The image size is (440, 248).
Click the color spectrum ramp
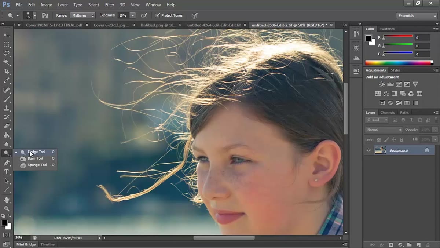coord(399,63)
